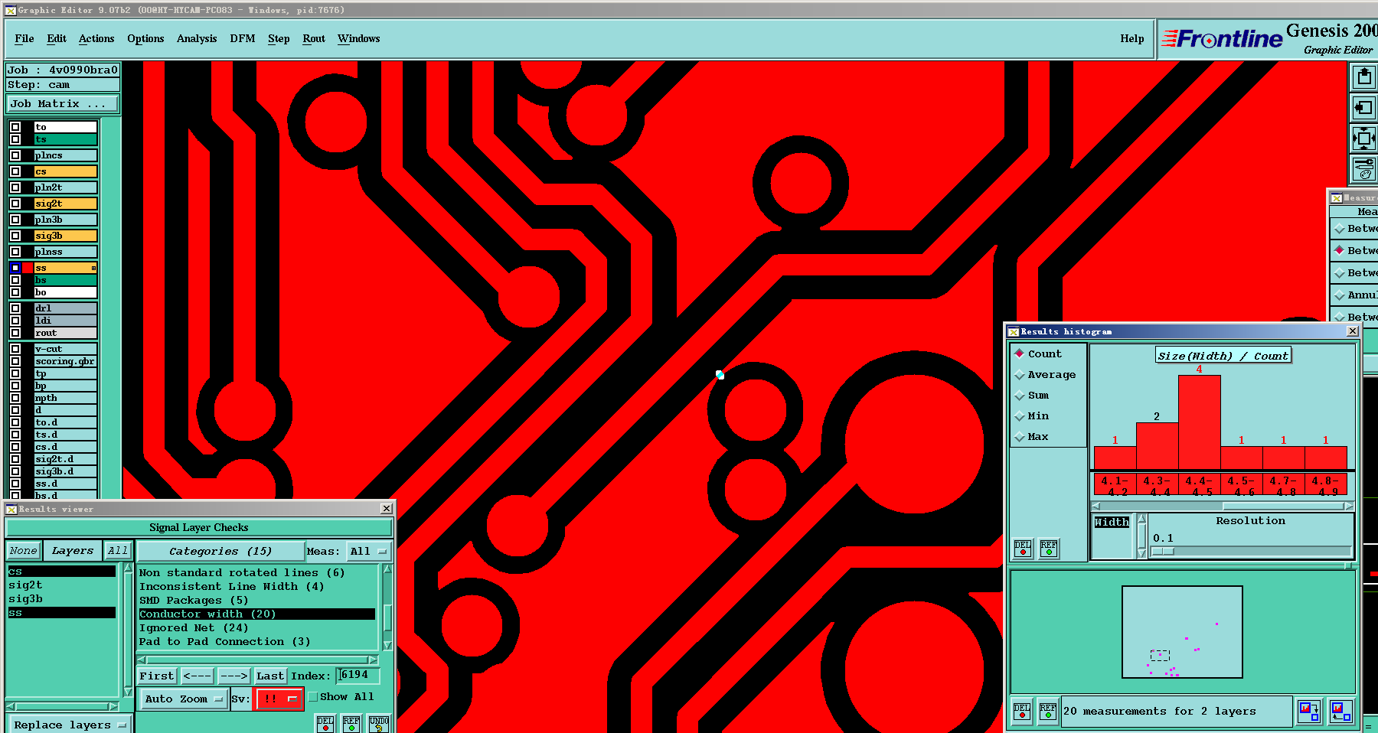
Task: Select SMD Packages (5) category
Action: (x=256, y=600)
